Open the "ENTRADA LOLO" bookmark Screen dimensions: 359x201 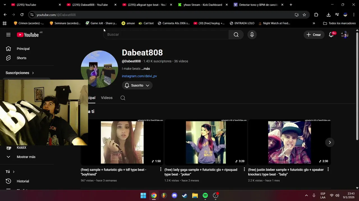click(242, 23)
